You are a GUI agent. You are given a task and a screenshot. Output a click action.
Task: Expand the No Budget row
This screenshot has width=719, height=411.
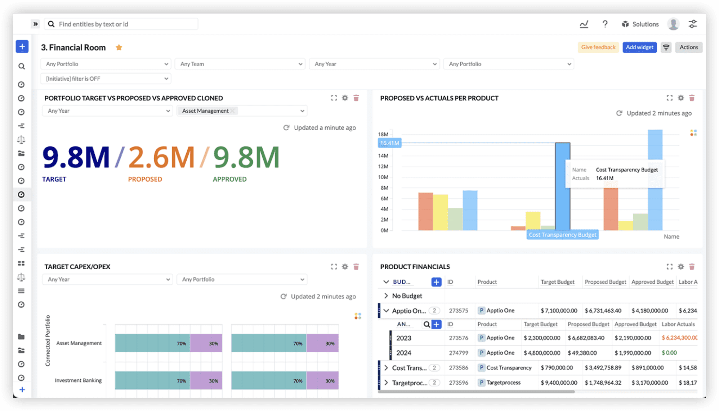pos(386,296)
